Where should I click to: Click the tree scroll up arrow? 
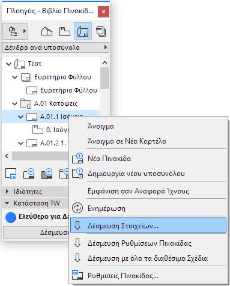point(104,62)
